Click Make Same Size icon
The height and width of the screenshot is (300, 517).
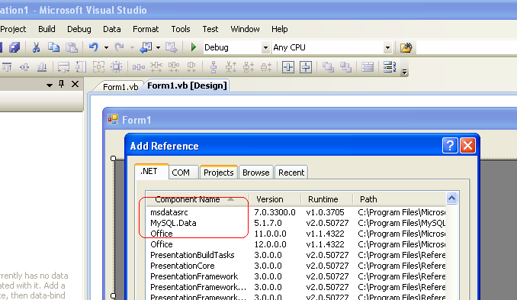tap(98, 67)
